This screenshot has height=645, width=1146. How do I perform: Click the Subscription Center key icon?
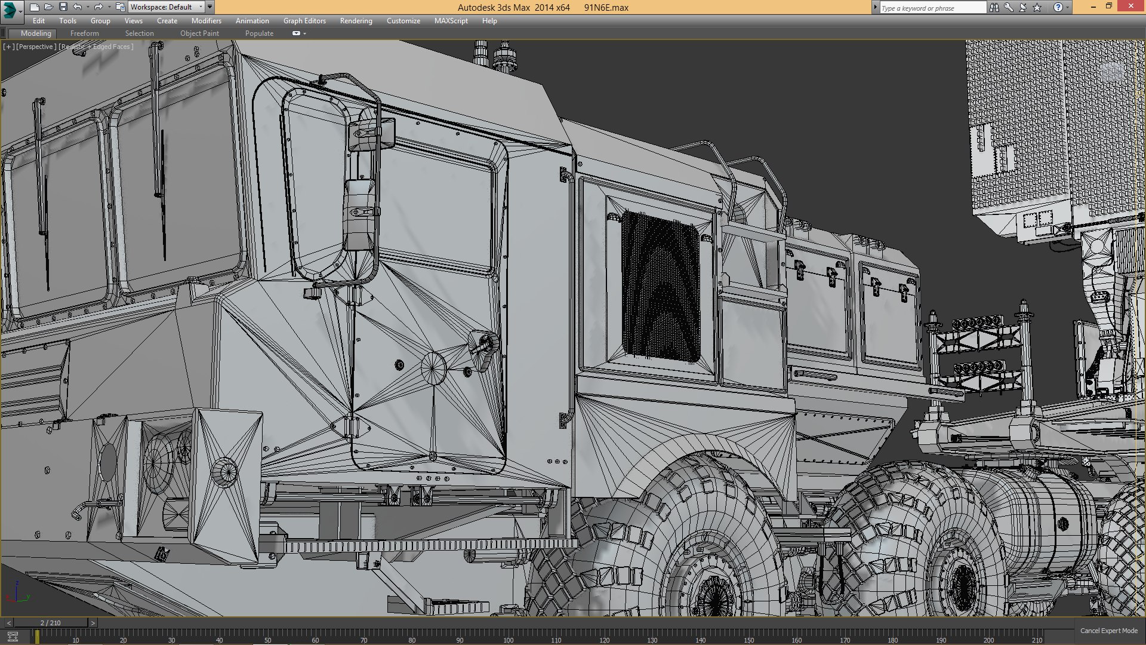click(1009, 7)
